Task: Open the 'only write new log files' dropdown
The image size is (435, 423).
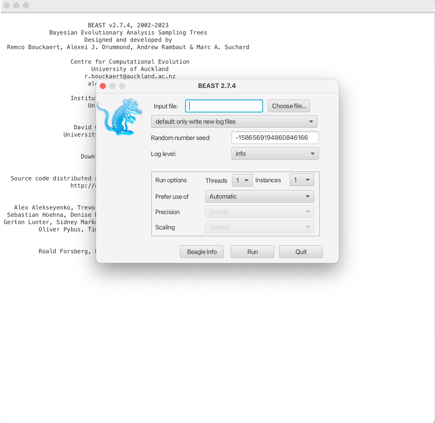Action: tap(234, 122)
